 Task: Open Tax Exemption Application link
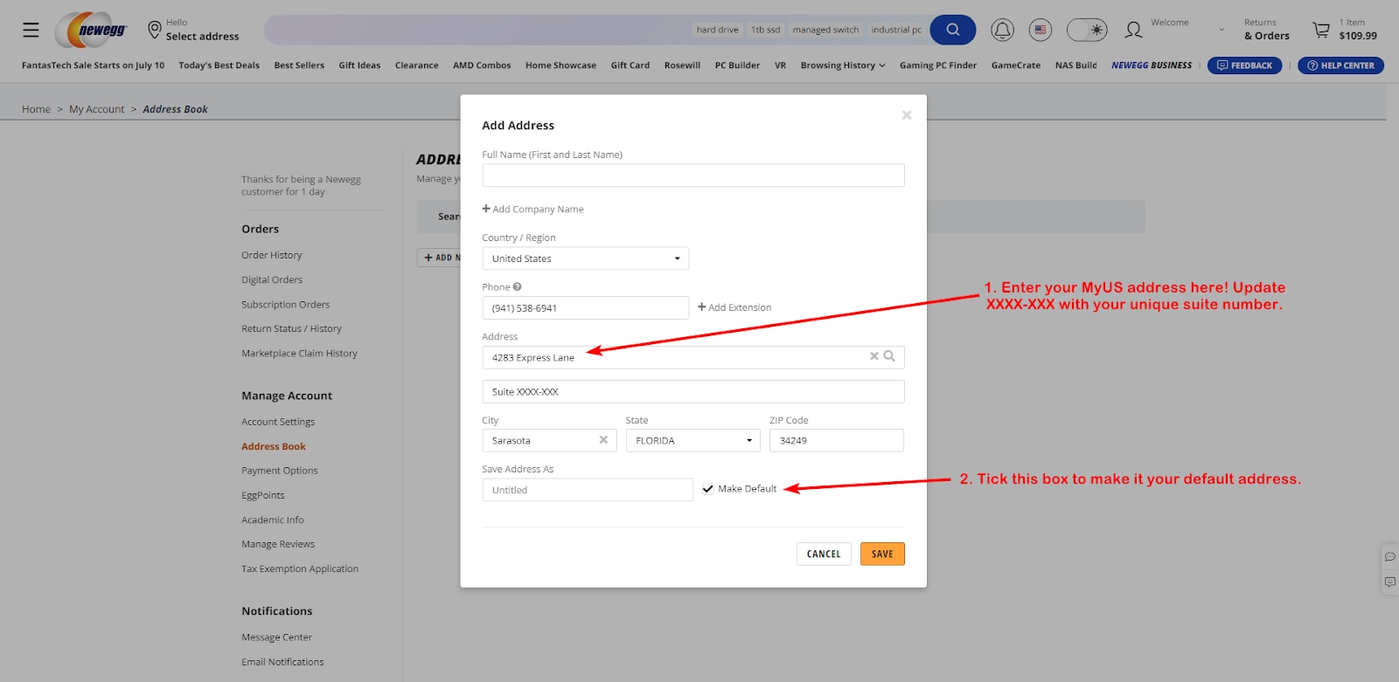point(300,568)
